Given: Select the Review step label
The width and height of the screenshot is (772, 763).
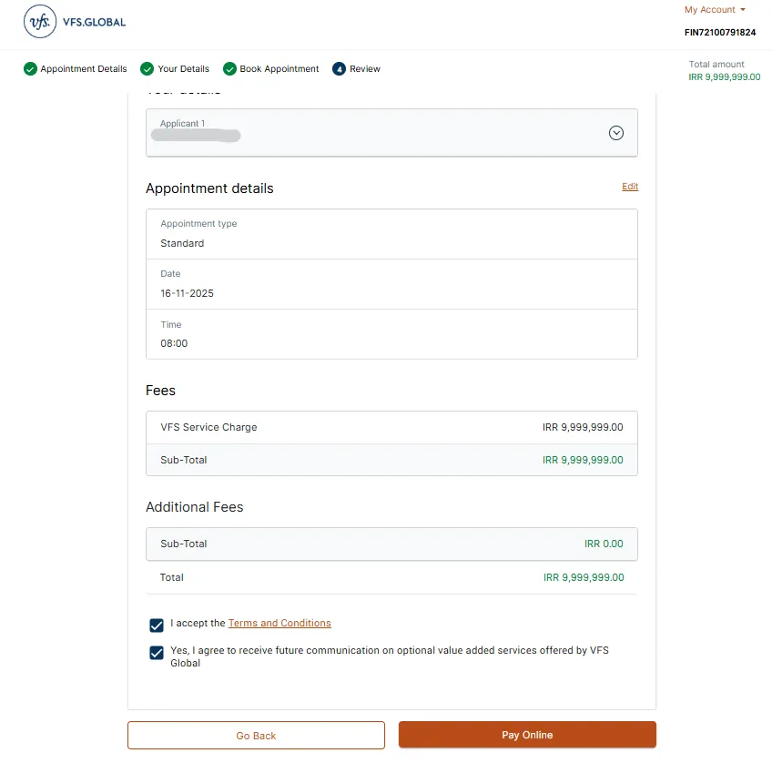Looking at the screenshot, I should pyautogui.click(x=365, y=69).
